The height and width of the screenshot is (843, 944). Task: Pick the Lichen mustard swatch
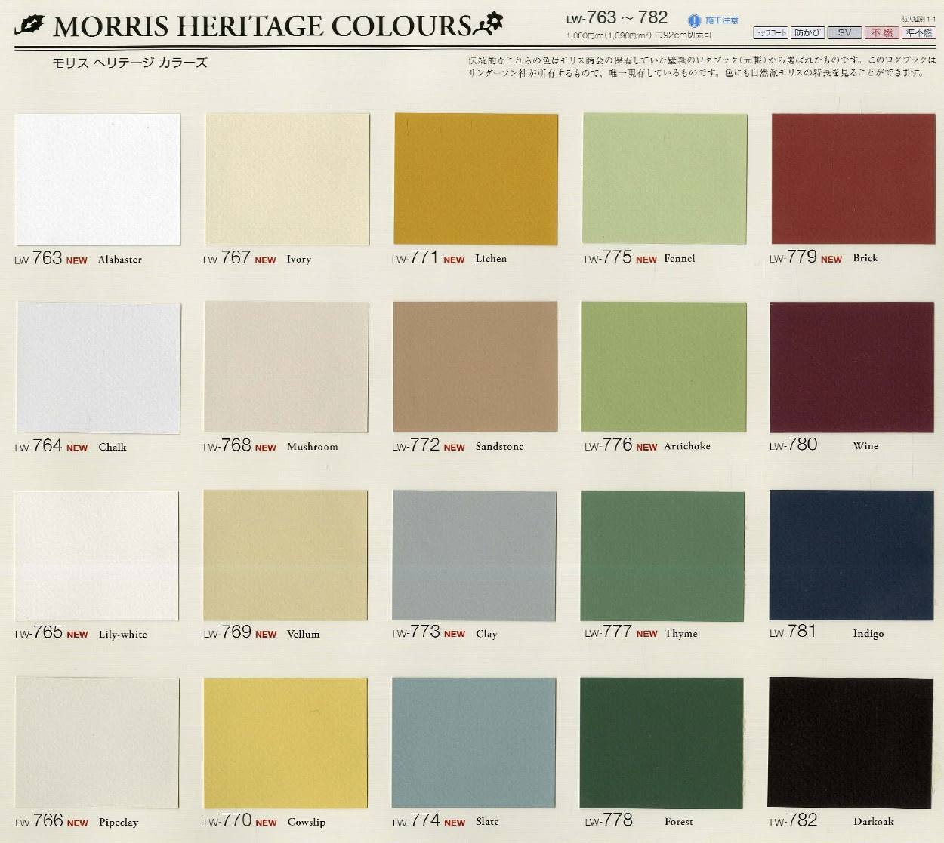(x=476, y=179)
